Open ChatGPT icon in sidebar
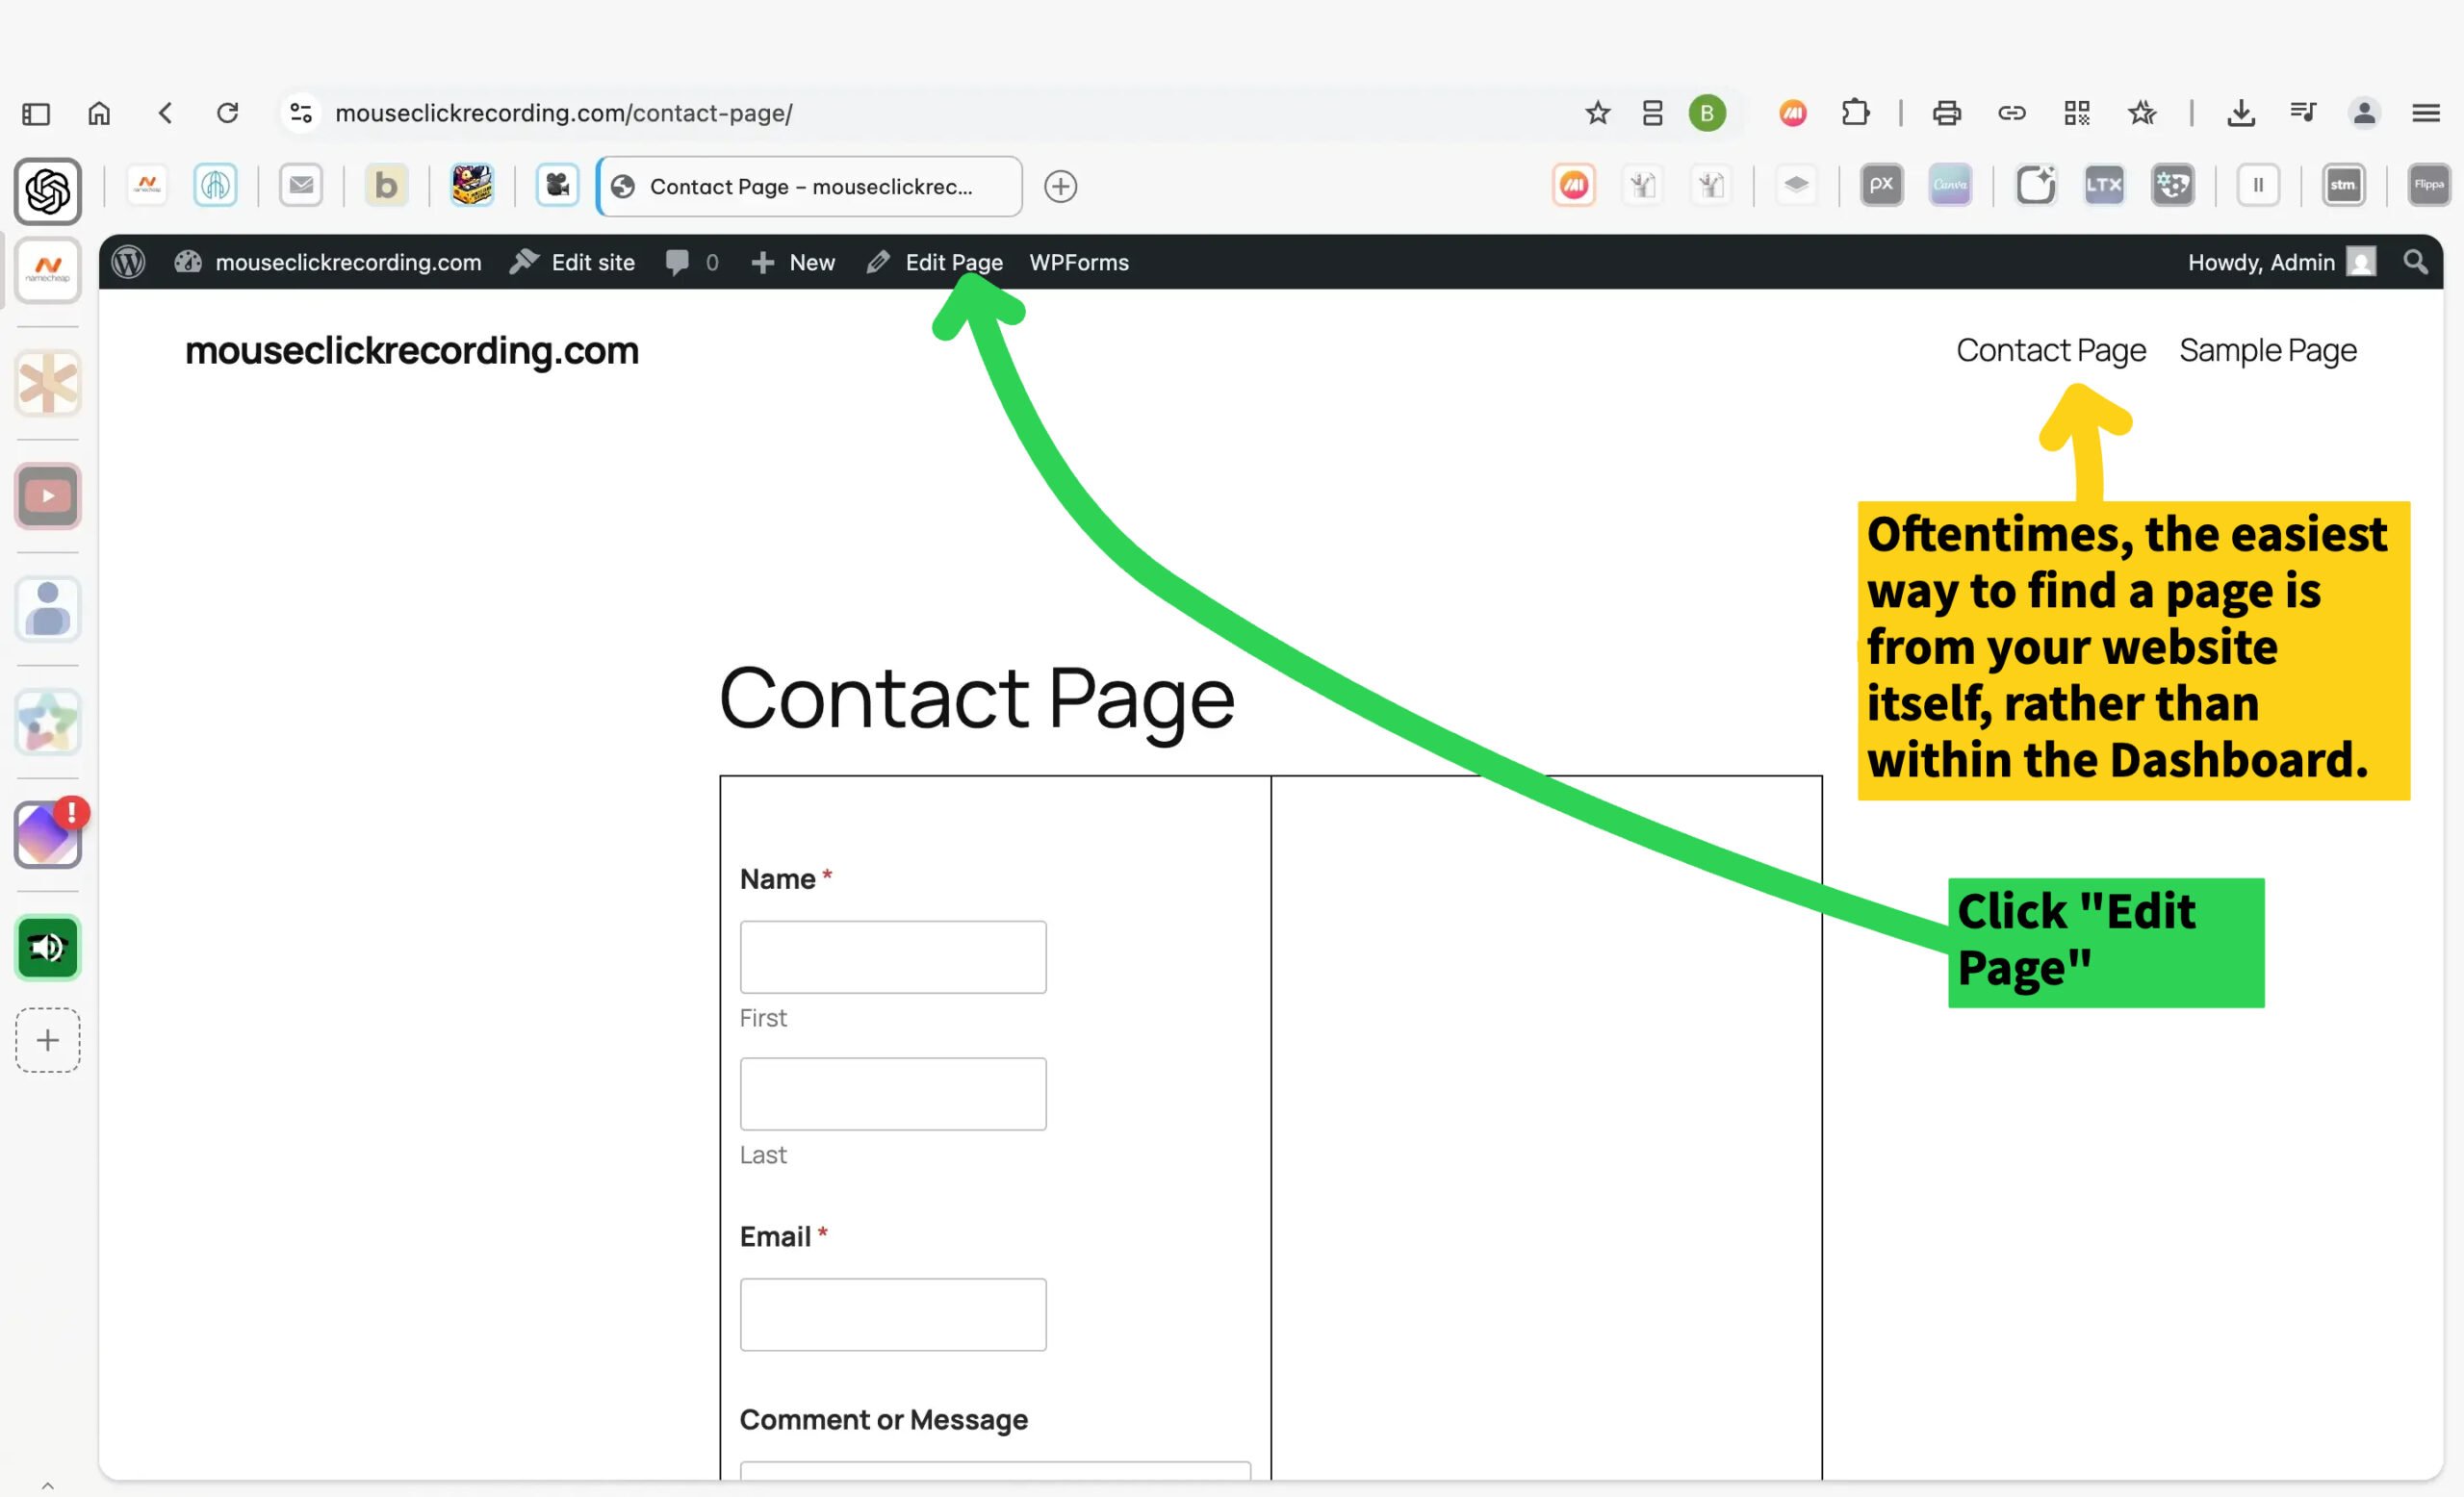 coord(48,190)
